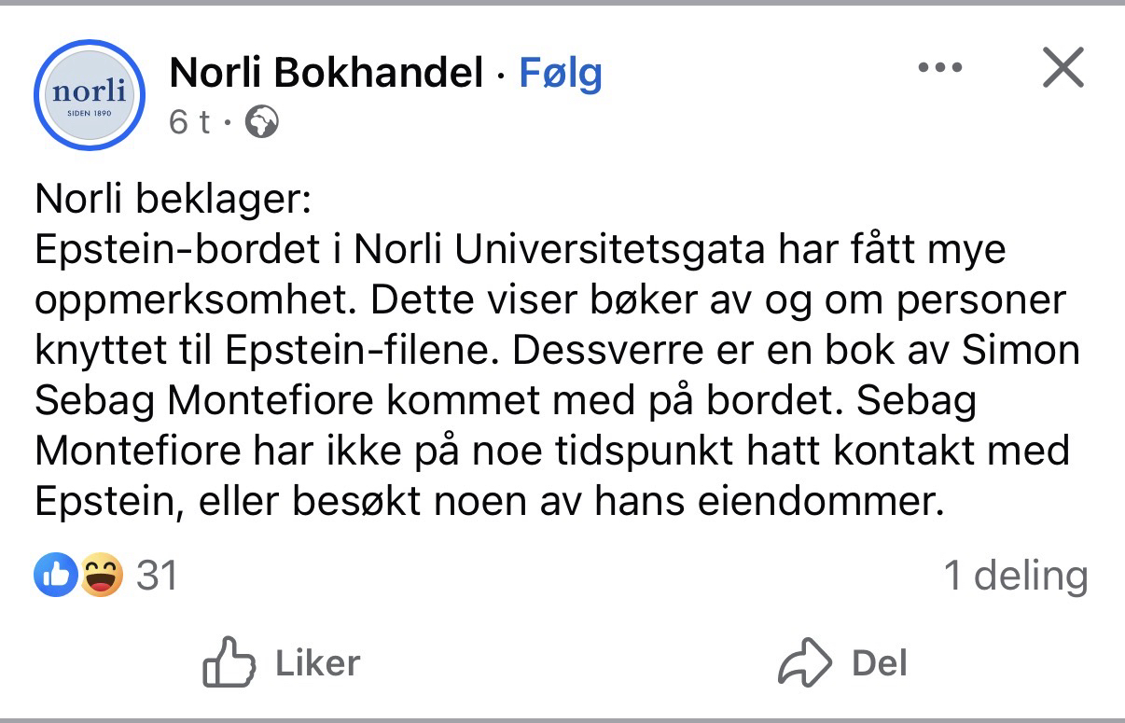Click the post's final line about eiendommer
This screenshot has height=723, width=1125.
tap(484, 502)
